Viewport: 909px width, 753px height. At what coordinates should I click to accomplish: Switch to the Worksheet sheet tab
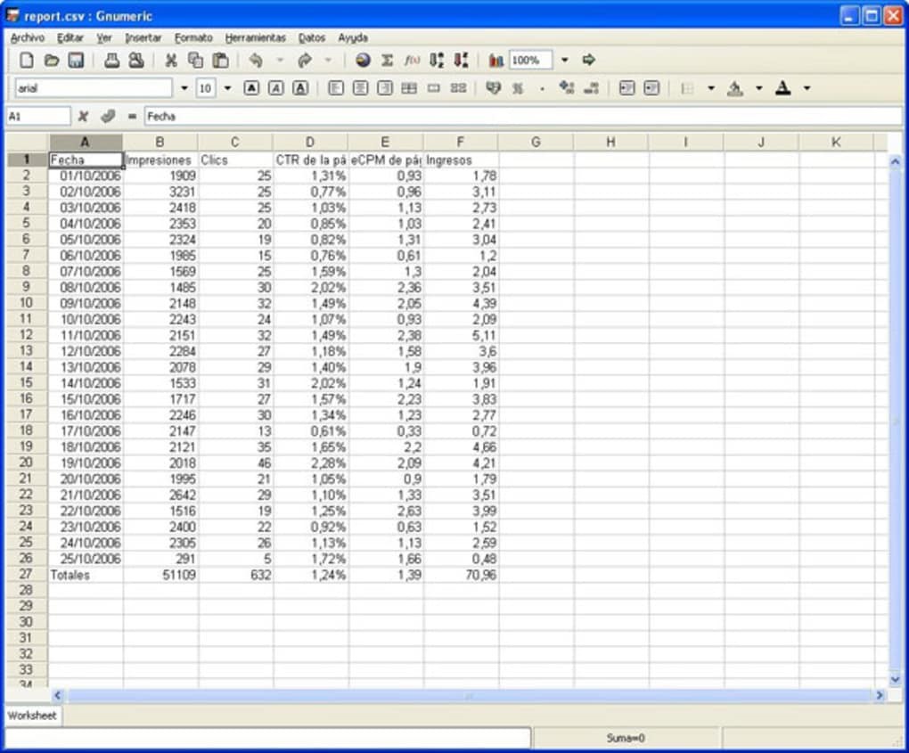(x=32, y=716)
